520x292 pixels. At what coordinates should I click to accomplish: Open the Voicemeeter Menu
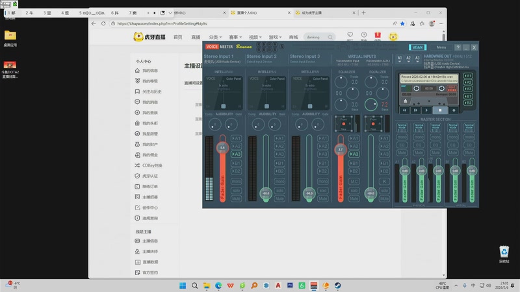click(x=441, y=47)
